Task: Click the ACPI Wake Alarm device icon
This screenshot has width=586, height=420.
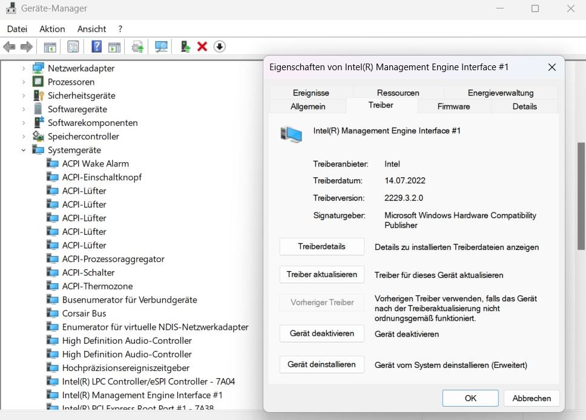Action: (x=52, y=163)
